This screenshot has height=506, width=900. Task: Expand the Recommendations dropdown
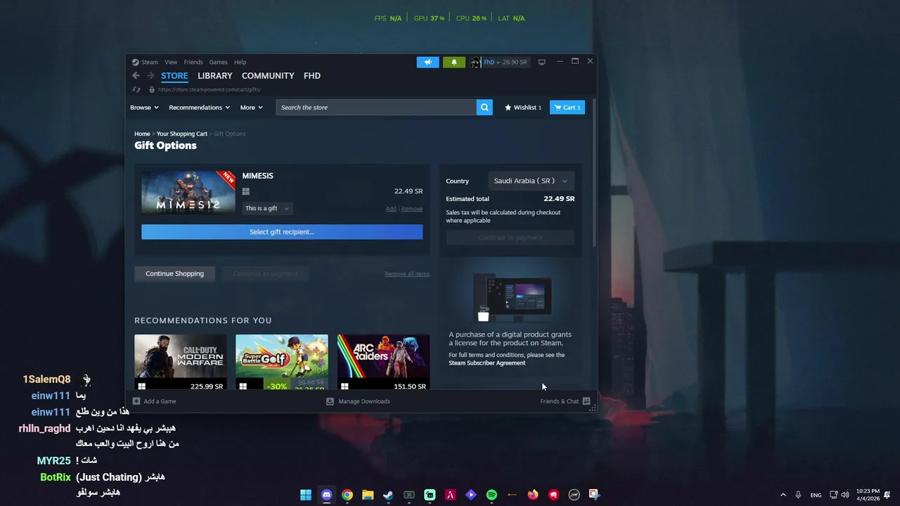coord(200,108)
